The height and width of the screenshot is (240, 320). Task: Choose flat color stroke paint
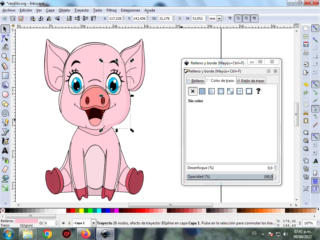pos(202,91)
